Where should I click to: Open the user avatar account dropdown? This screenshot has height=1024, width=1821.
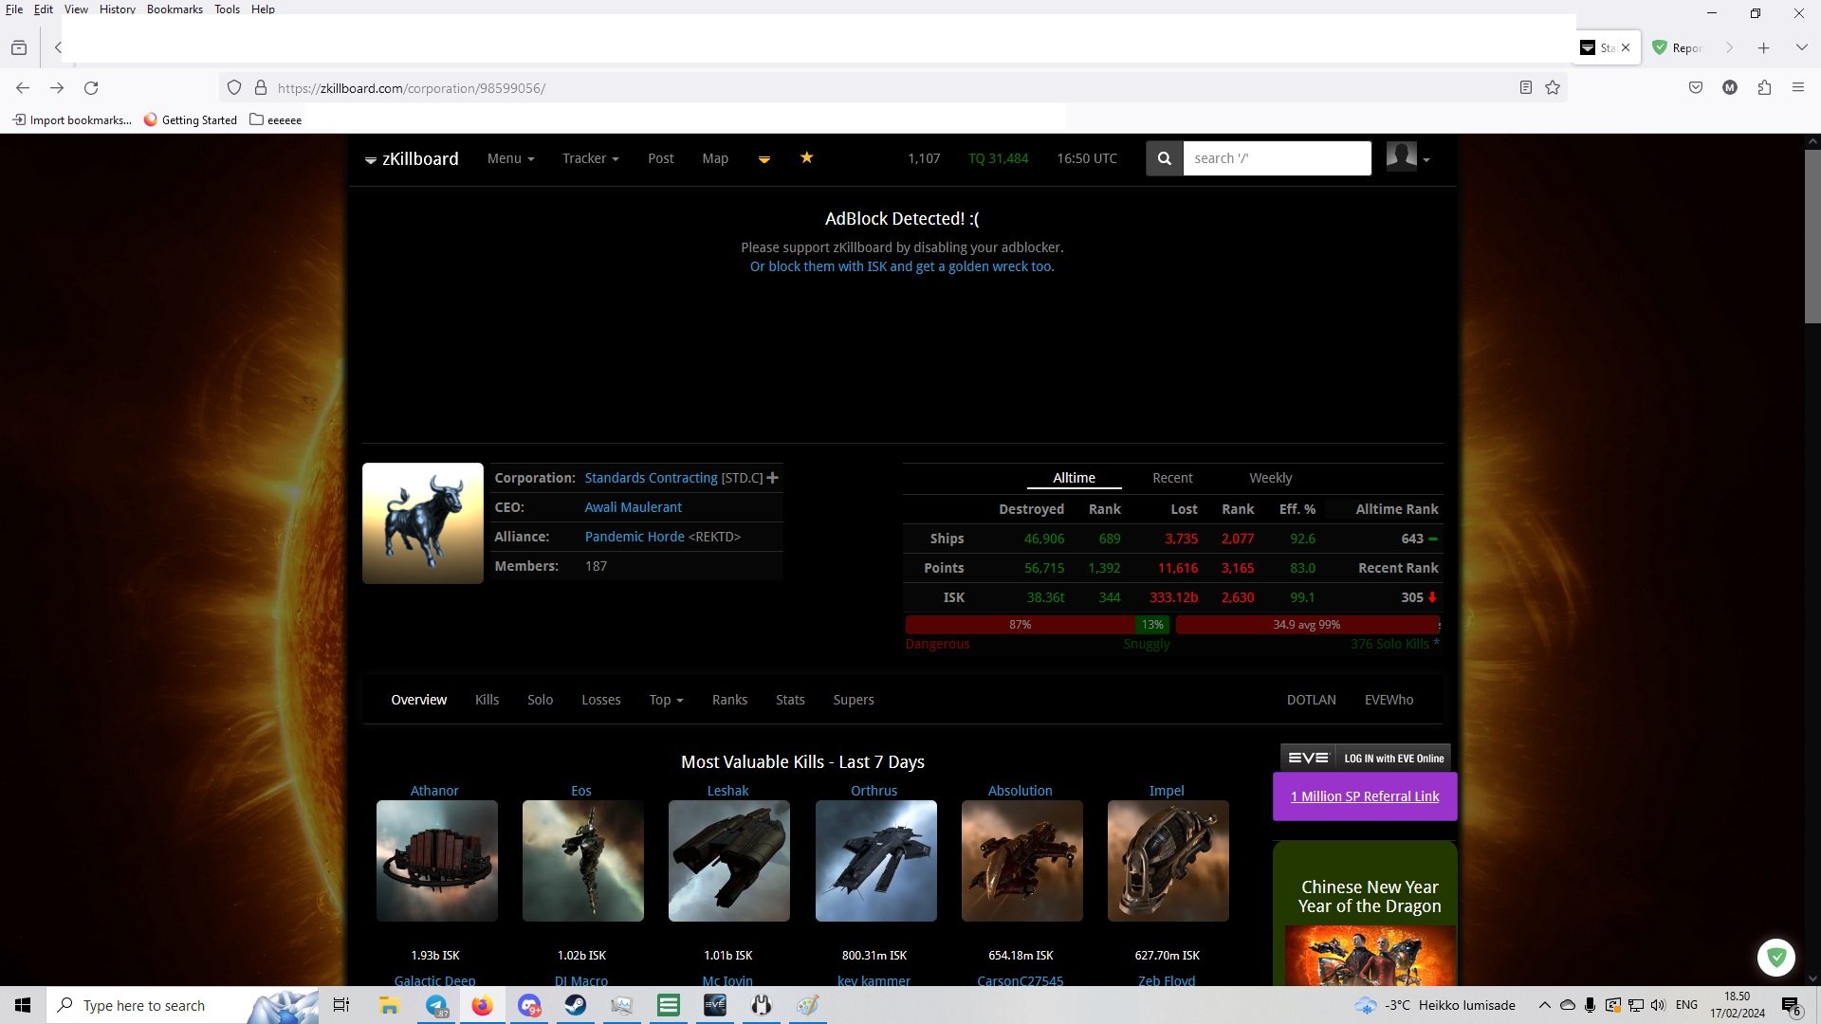coord(1407,157)
